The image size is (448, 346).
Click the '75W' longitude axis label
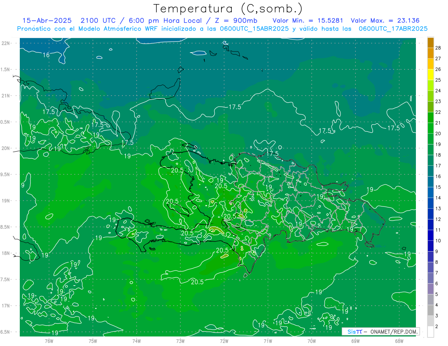point(93,341)
